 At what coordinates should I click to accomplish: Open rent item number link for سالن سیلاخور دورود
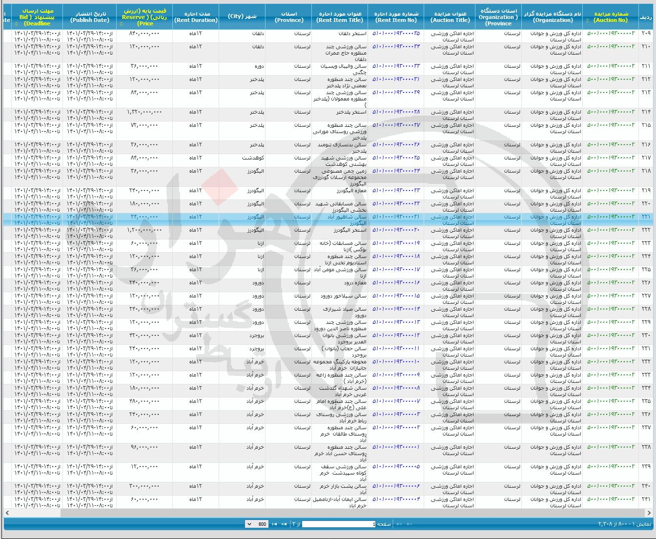point(396,296)
